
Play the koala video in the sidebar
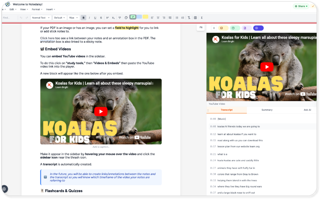[x=267, y=67]
